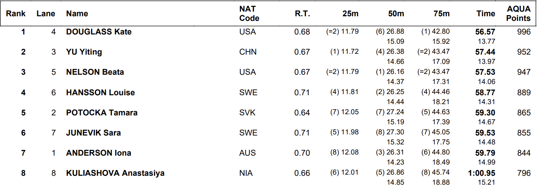This screenshot has width=539, height=187.
Task: Select the 50m column header
Action: point(396,14)
